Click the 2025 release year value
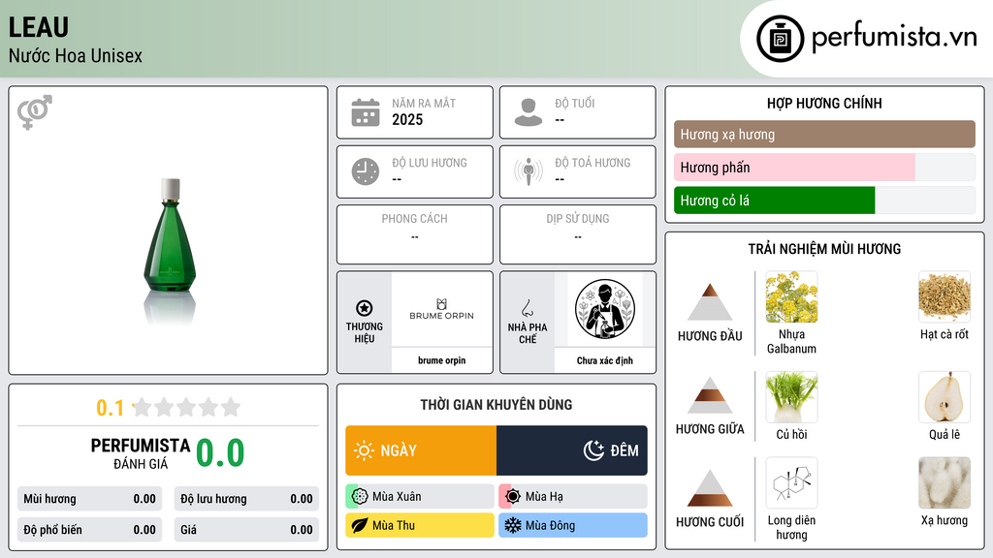The width and height of the screenshot is (993, 558). click(407, 119)
